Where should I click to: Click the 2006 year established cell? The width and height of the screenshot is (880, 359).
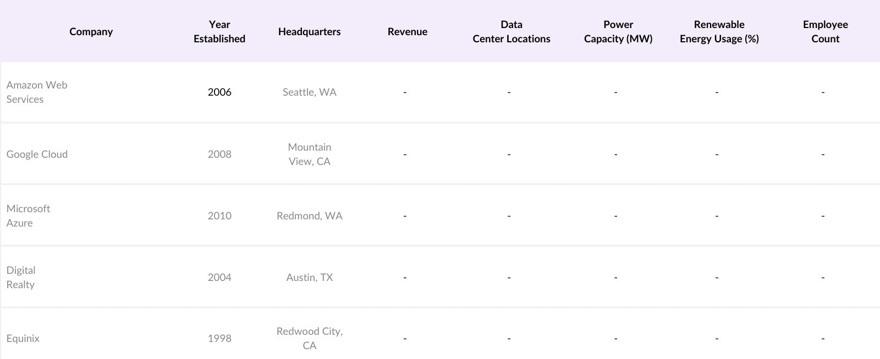tap(219, 92)
